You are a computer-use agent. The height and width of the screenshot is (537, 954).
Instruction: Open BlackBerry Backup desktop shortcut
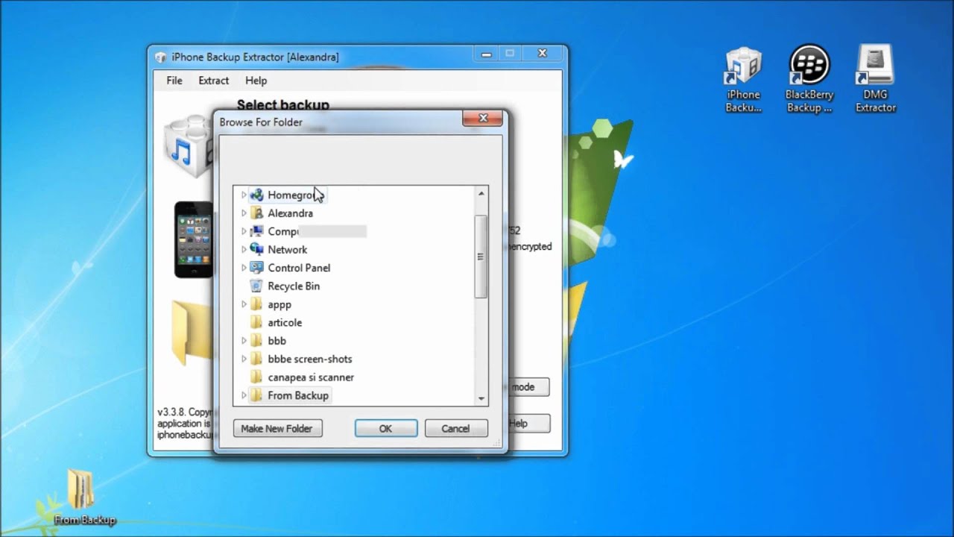click(x=809, y=81)
